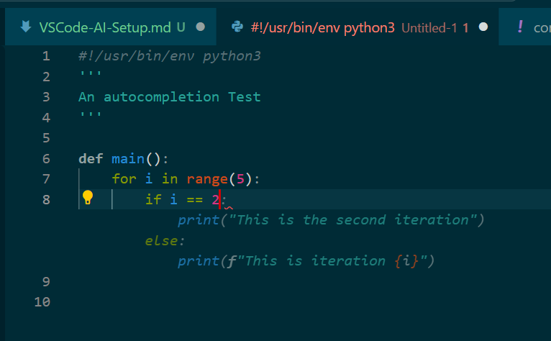Click the lightbulb code action icon
This screenshot has width=551, height=341.
88,198
